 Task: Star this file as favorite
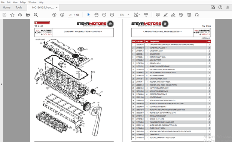12,15
